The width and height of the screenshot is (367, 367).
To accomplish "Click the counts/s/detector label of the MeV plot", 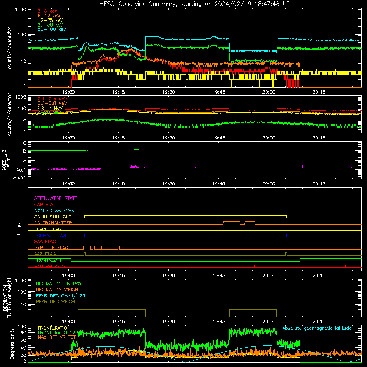I will tap(9, 115).
